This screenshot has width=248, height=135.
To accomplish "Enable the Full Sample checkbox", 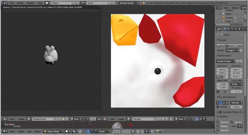I will coord(218,107).
